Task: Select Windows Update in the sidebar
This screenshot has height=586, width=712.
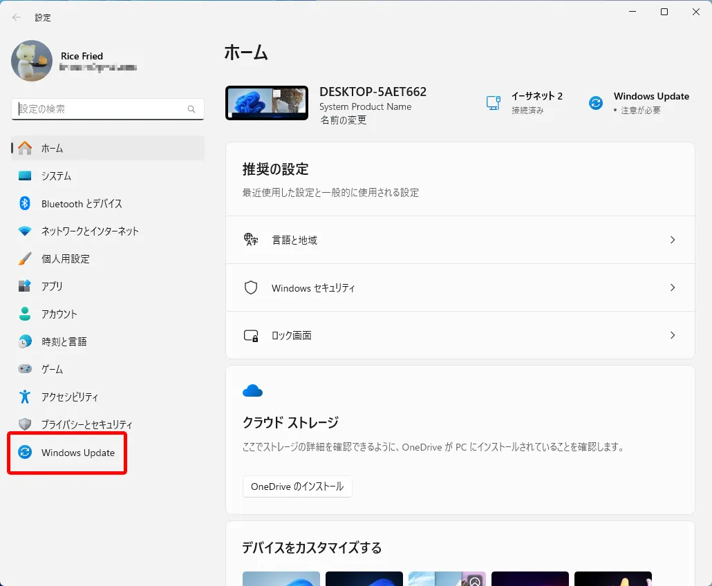Action: (x=108, y=452)
